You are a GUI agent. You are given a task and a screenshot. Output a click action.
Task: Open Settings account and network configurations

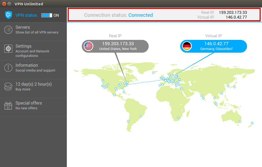tap(33, 51)
